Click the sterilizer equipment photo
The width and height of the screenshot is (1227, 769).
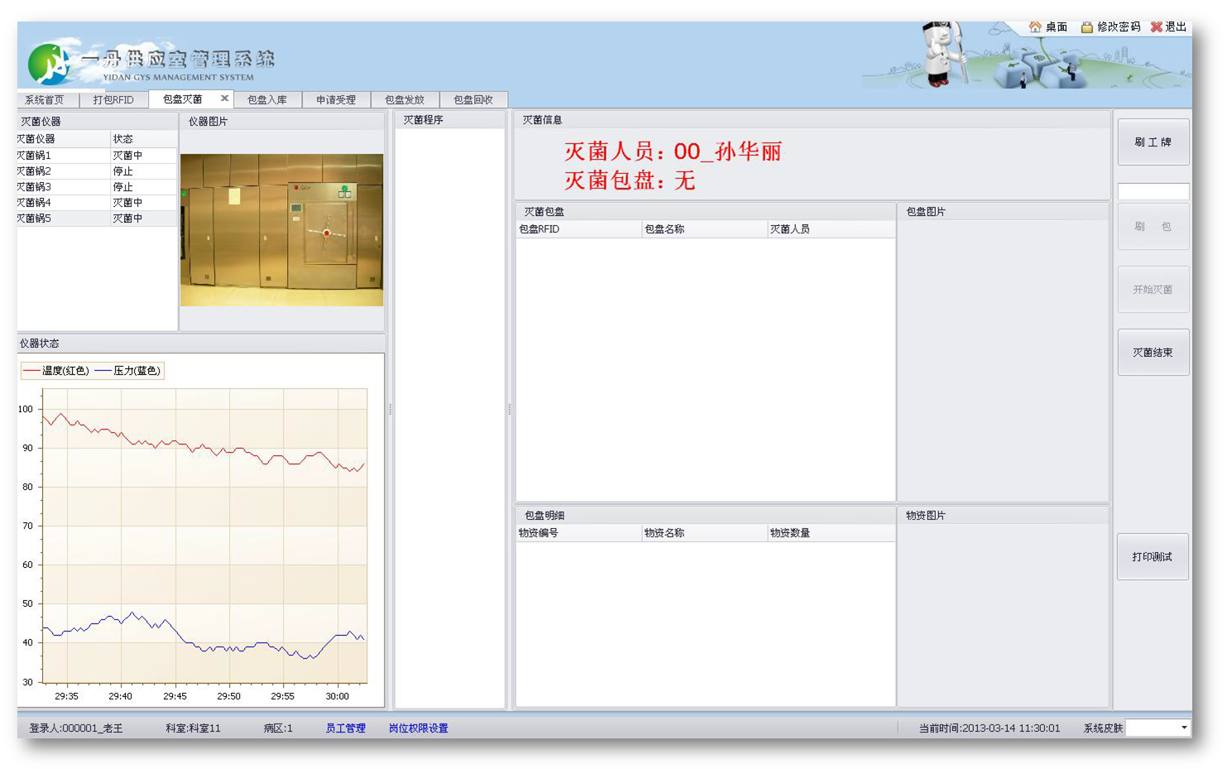281,230
